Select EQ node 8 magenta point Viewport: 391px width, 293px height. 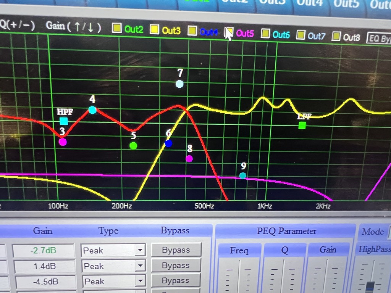tap(189, 158)
